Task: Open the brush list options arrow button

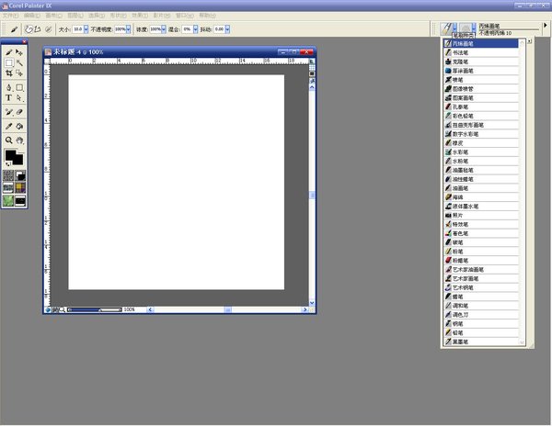Action: click(x=529, y=41)
